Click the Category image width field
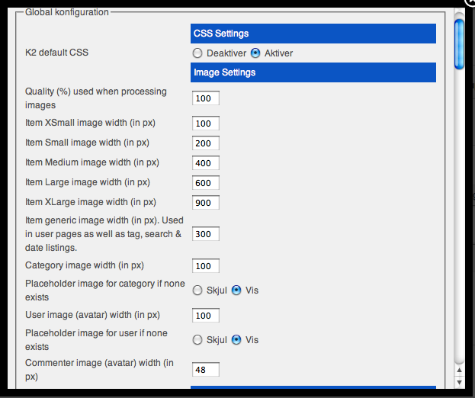The height and width of the screenshot is (398, 475). (x=206, y=266)
